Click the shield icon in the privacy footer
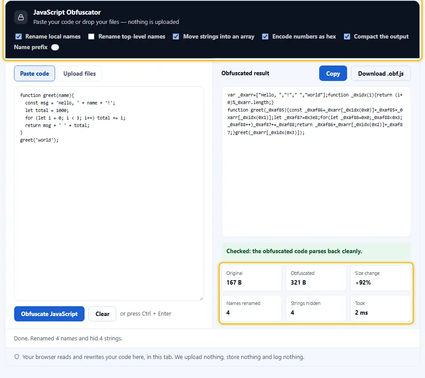This screenshot has width=425, height=378. pyautogui.click(x=17, y=357)
